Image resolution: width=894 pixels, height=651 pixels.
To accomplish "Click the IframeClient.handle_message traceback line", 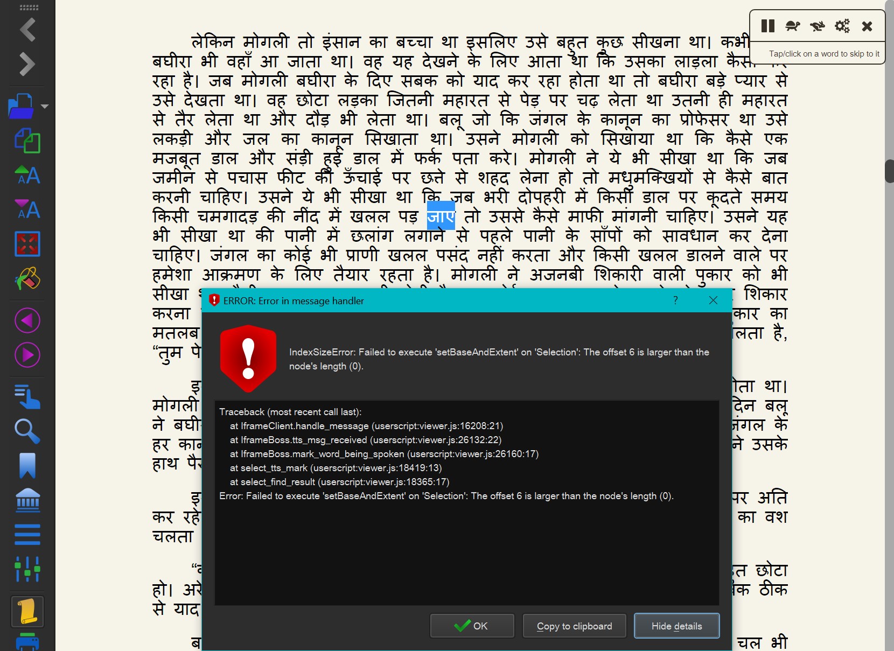I will 366,426.
